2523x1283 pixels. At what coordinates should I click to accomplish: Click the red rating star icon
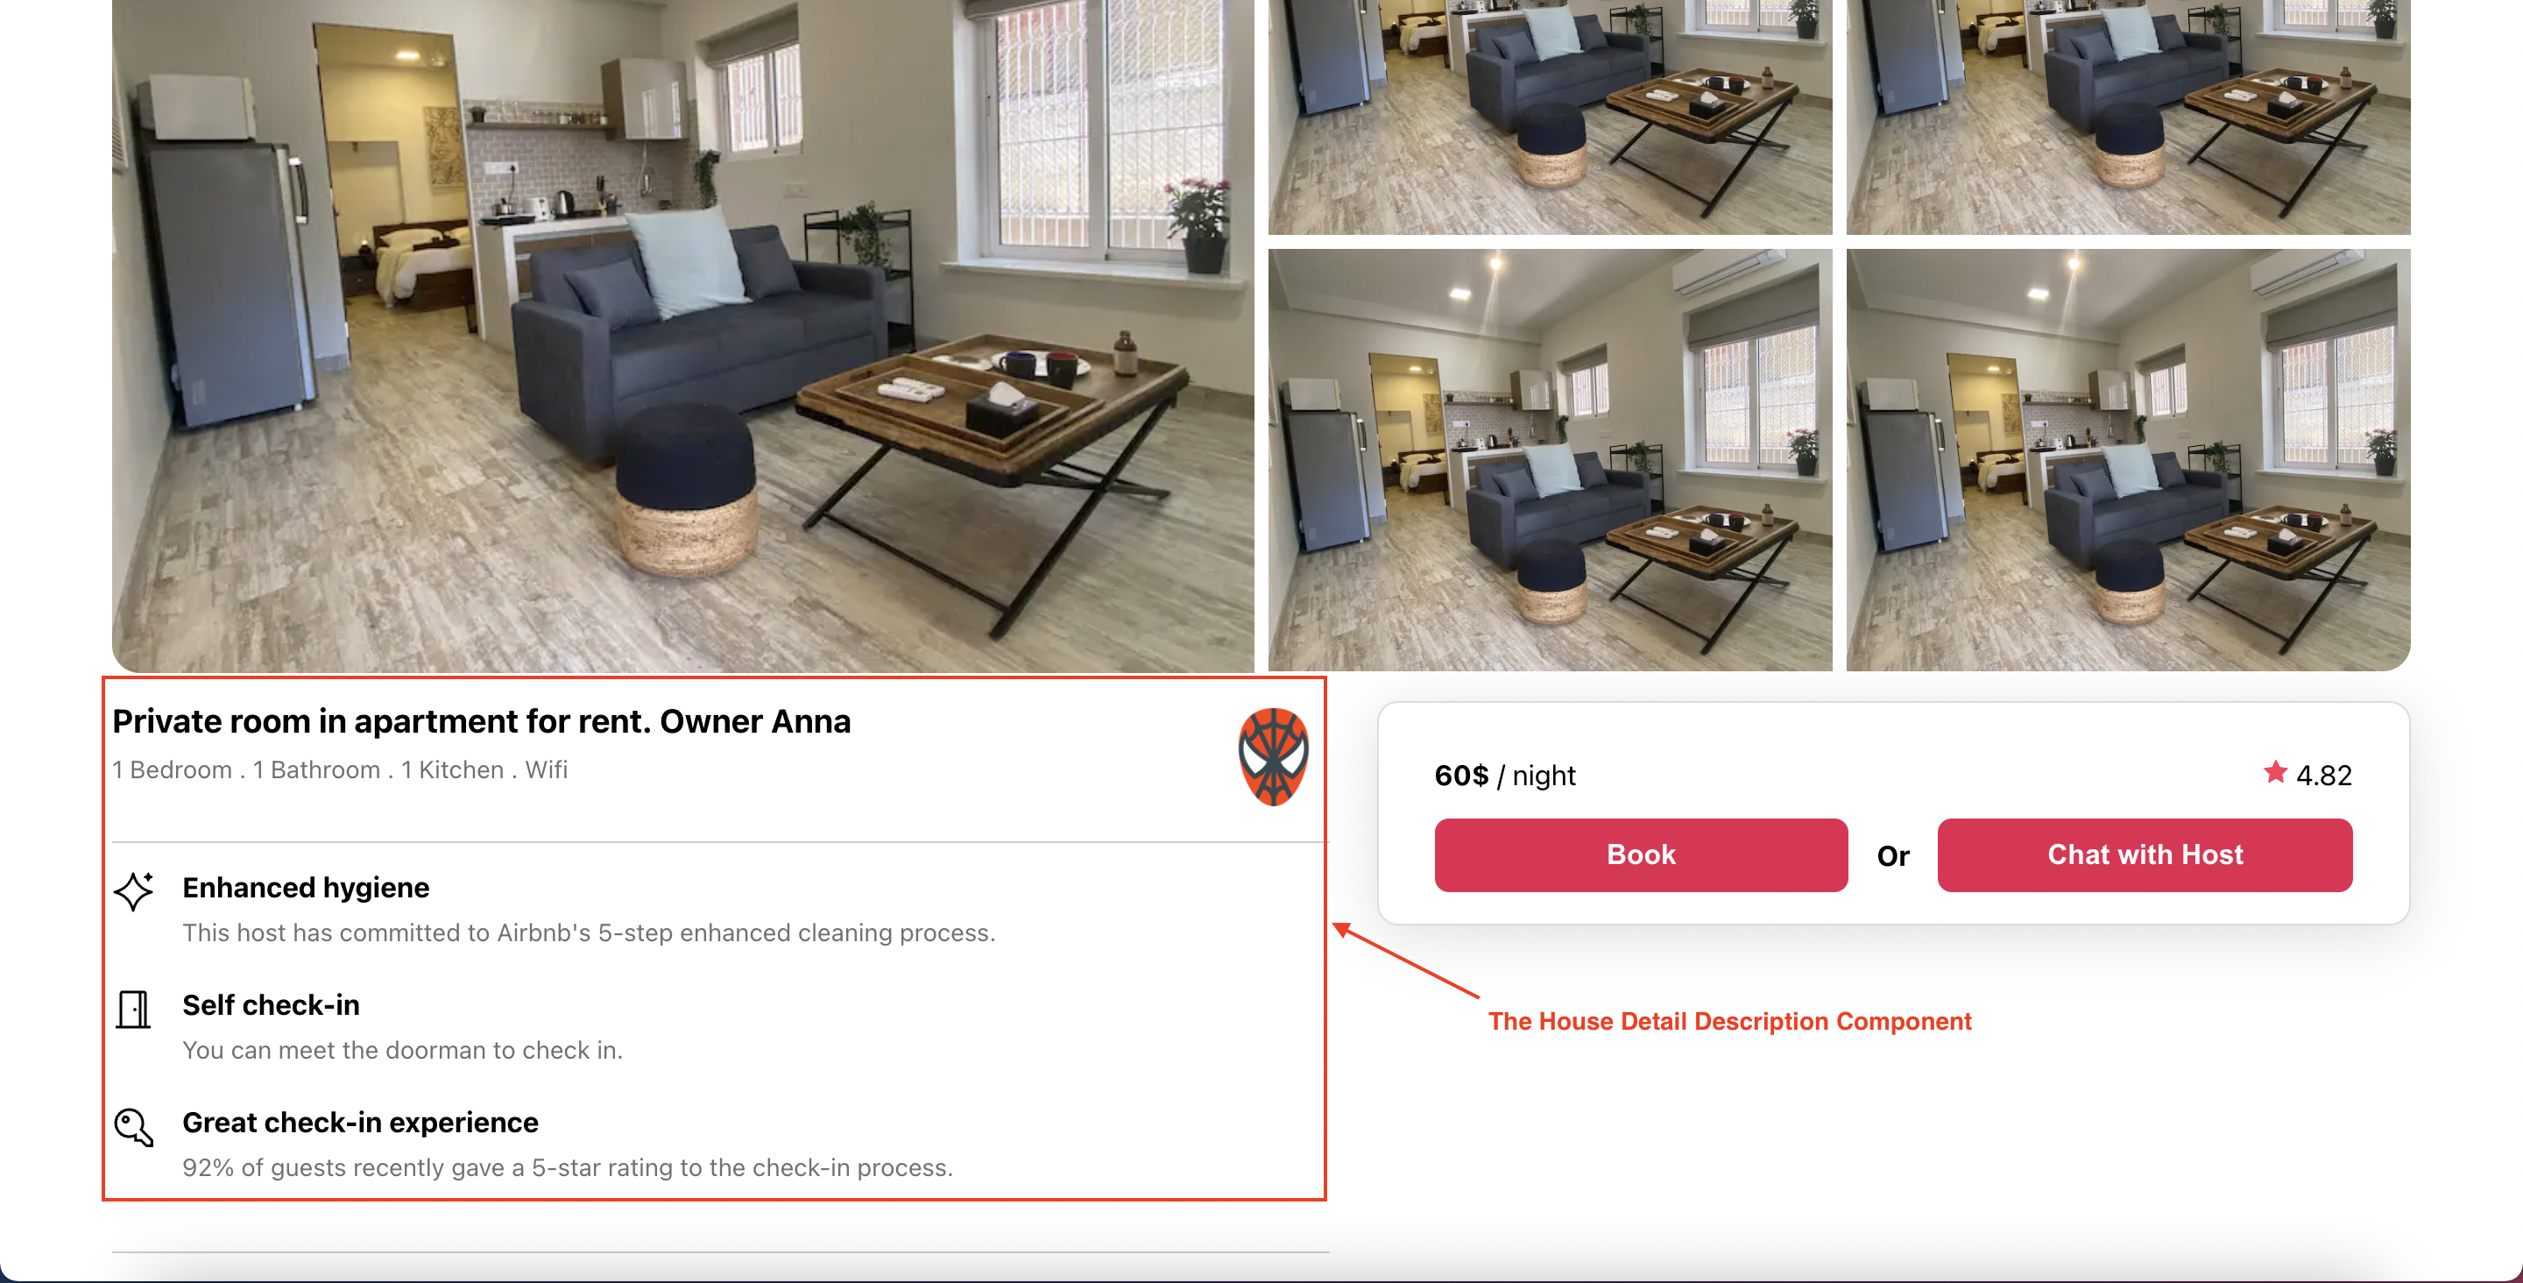pyautogui.click(x=2275, y=772)
